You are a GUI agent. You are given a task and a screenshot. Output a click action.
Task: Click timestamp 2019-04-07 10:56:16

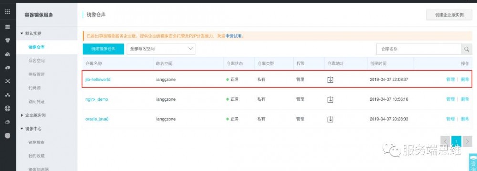[x=389, y=99]
